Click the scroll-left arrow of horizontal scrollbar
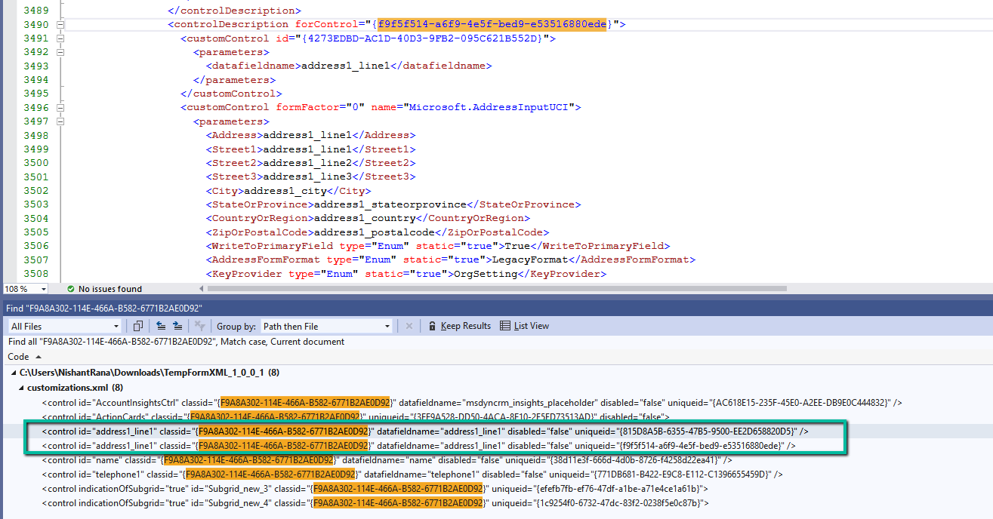The image size is (993, 519). click(x=201, y=289)
